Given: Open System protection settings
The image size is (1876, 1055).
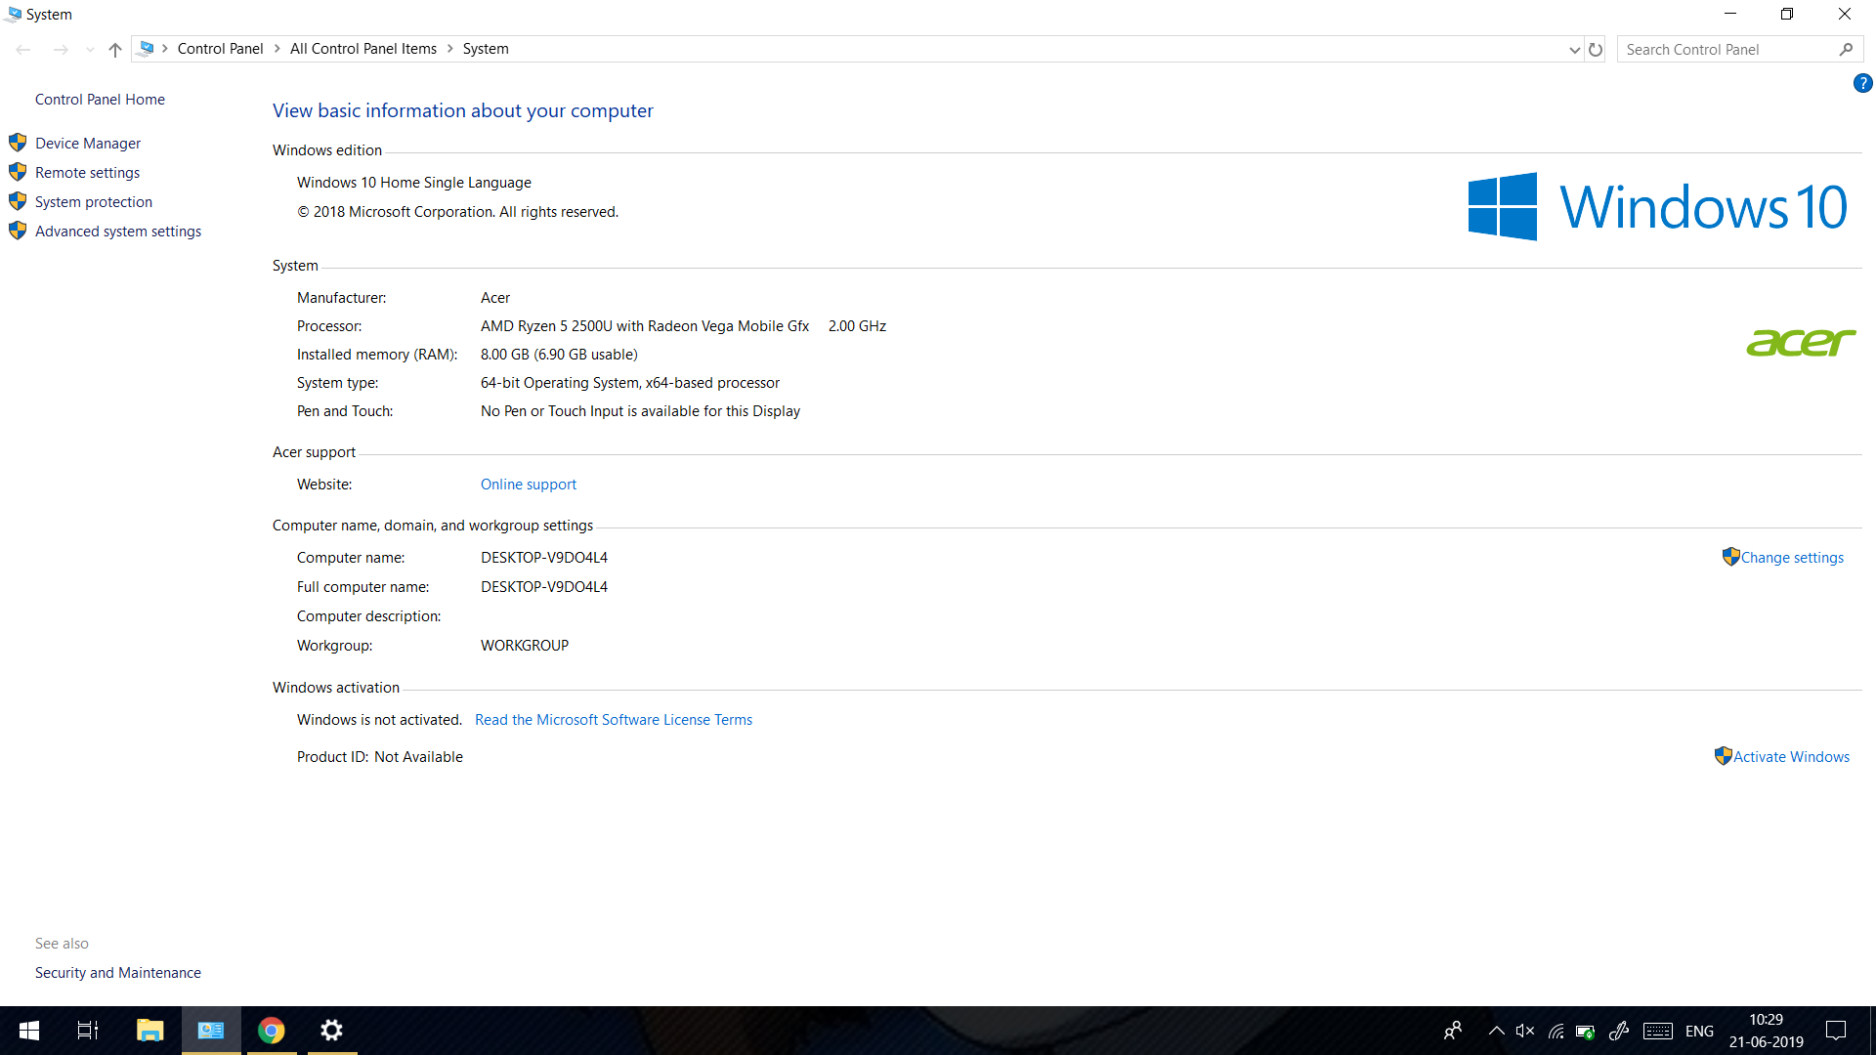Looking at the screenshot, I should point(94,202).
